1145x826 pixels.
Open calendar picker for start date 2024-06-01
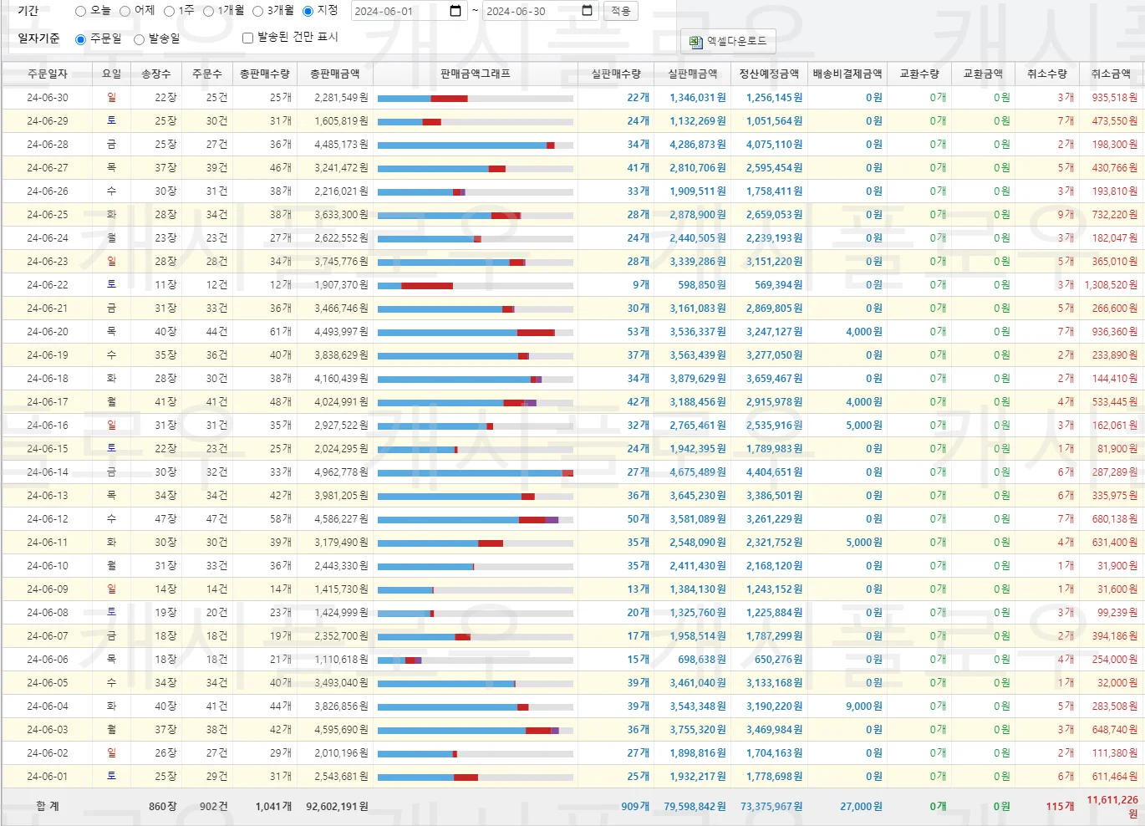coord(455,11)
